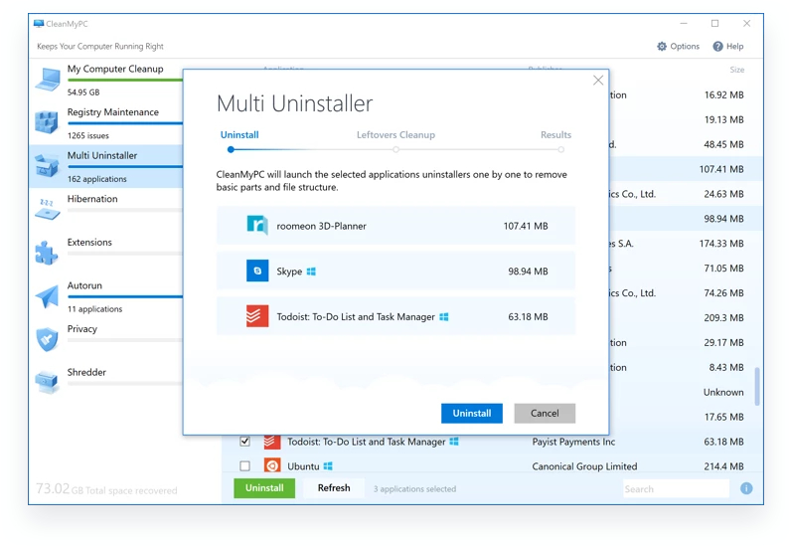Click the 214.4 MB size value

[x=723, y=466]
